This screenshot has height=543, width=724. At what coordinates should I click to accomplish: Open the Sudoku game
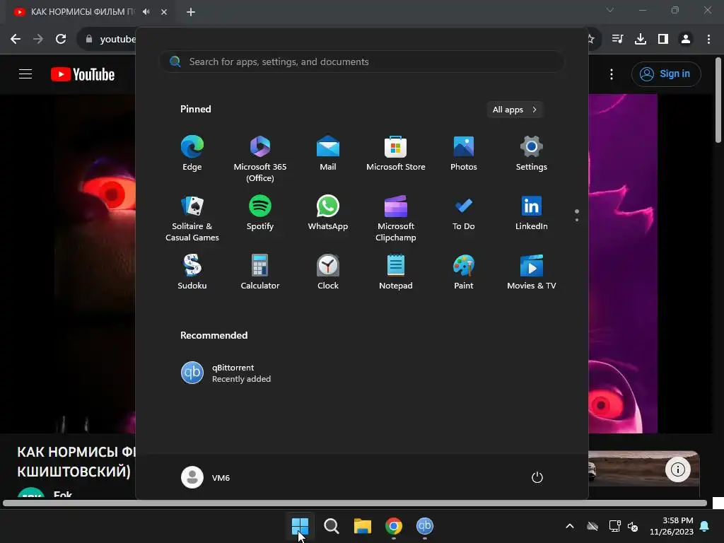coord(192,272)
